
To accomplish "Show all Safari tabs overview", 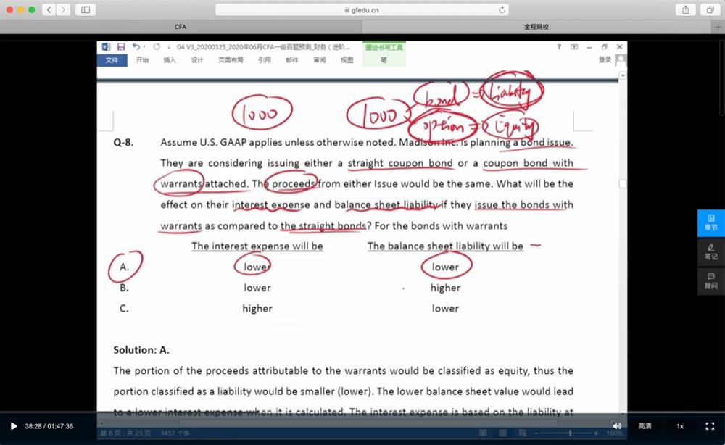I will point(710,9).
